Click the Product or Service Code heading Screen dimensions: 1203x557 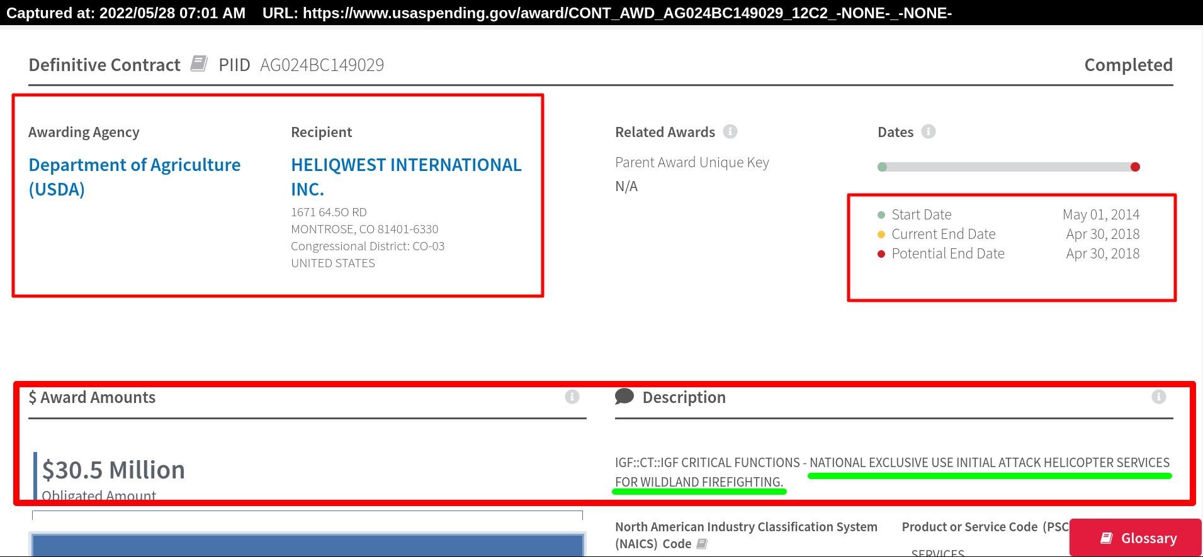[x=986, y=527]
